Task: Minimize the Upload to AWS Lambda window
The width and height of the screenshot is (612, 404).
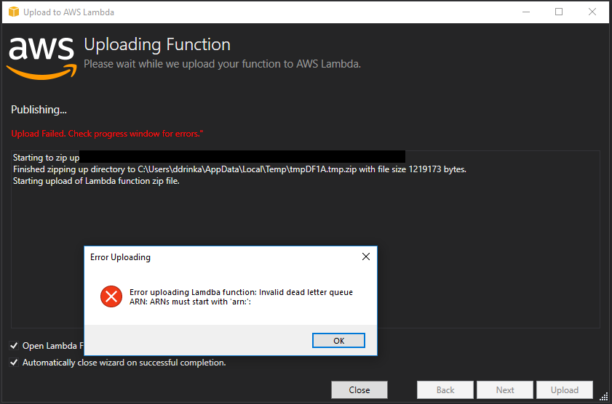Action: (x=526, y=12)
